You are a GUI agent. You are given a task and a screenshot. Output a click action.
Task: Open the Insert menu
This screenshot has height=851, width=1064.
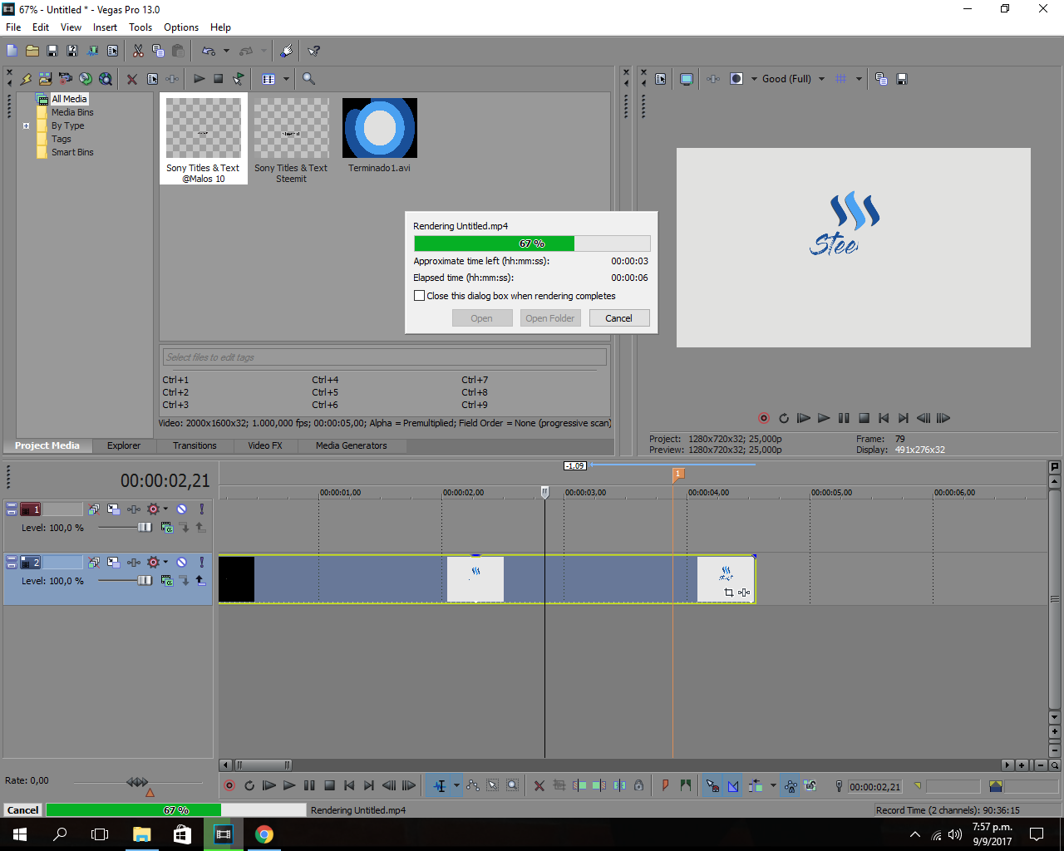pos(105,27)
